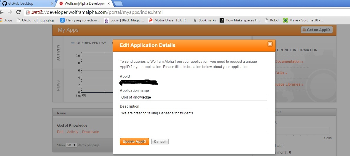
Task: Reload the current page
Action: pyautogui.click(x=18, y=12)
